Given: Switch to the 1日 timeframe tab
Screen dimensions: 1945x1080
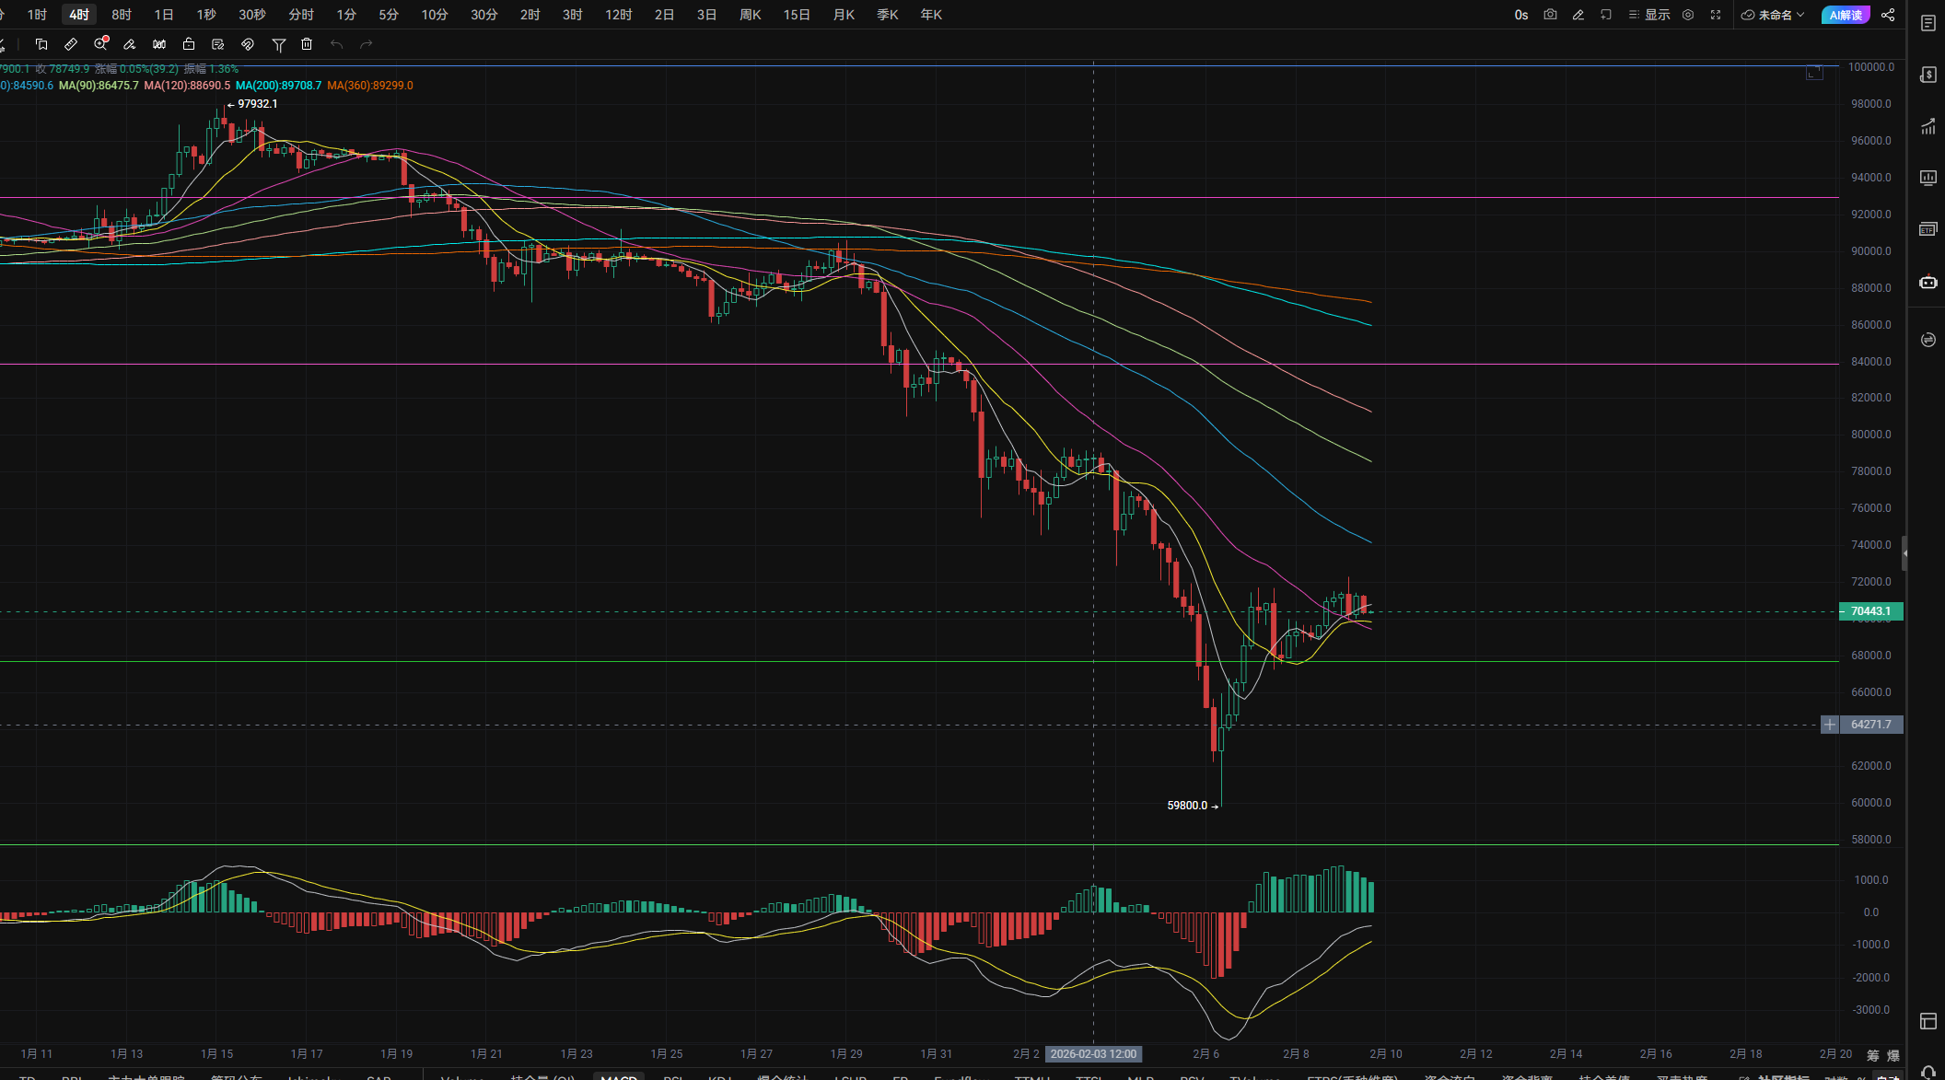Looking at the screenshot, I should (x=164, y=15).
